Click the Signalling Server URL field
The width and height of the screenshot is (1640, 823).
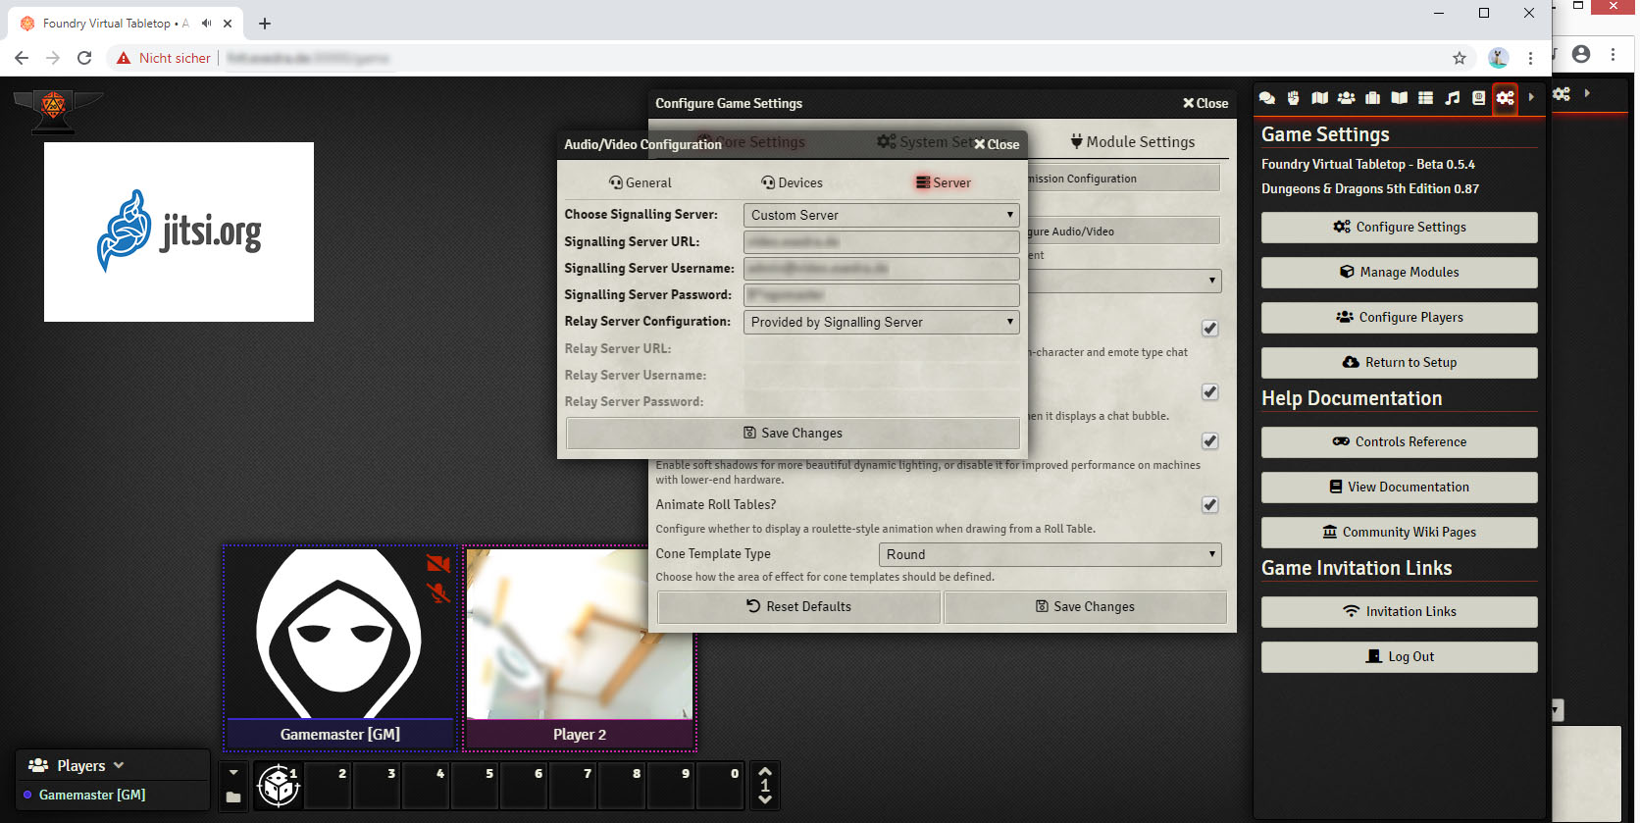pos(881,241)
